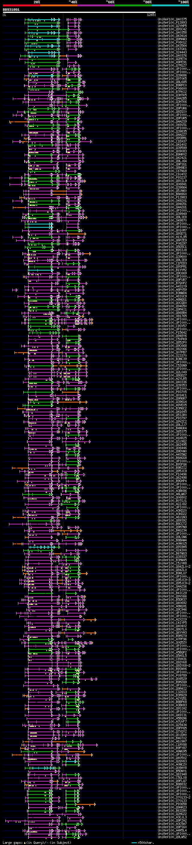The image size is (192, 845).
Task: Click the =500char. scale legend
Action: tap(143, 842)
